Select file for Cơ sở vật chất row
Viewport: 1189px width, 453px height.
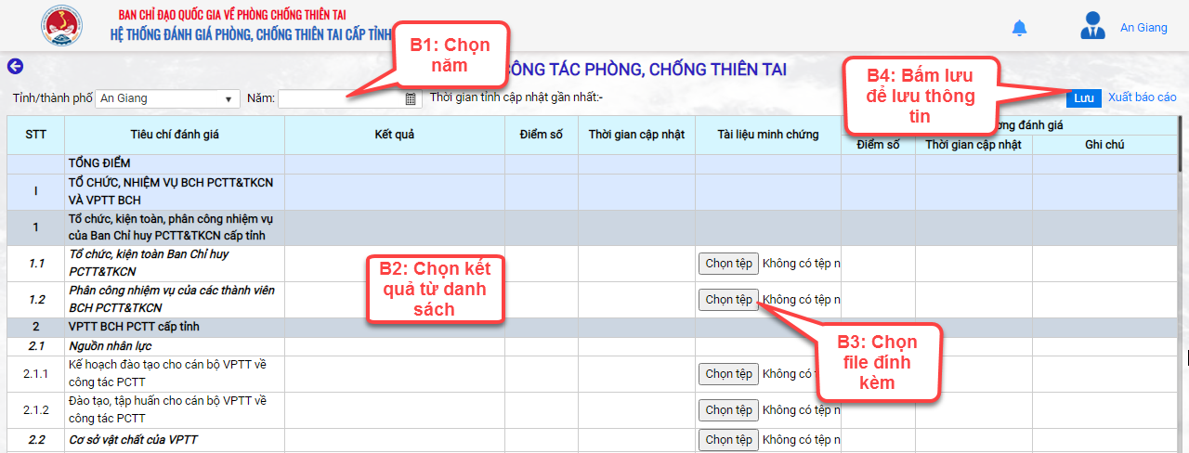click(x=728, y=439)
